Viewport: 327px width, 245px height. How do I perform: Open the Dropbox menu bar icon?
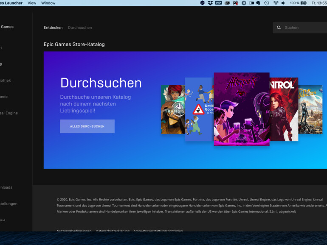click(210, 3)
